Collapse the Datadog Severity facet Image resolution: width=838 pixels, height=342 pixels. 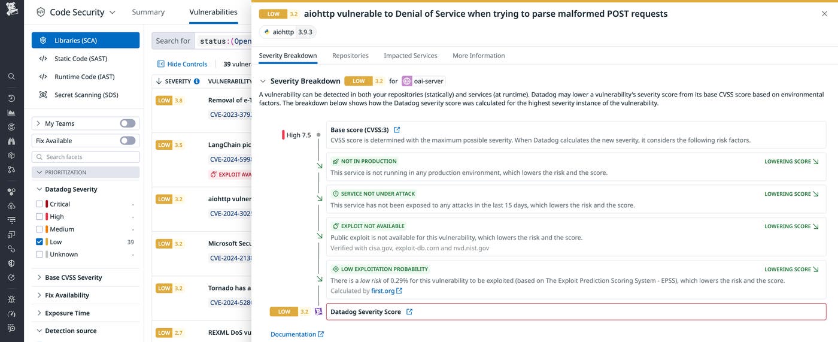[39, 189]
